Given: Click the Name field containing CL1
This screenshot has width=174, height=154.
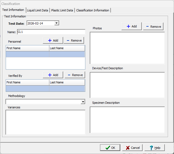Looking at the screenshot, I should pos(51,32).
